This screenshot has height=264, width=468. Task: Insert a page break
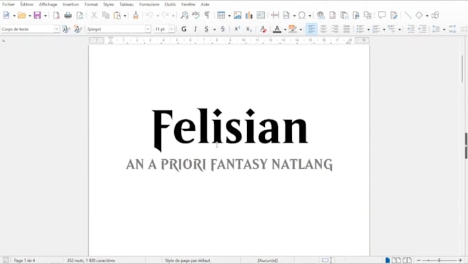[x=275, y=15]
